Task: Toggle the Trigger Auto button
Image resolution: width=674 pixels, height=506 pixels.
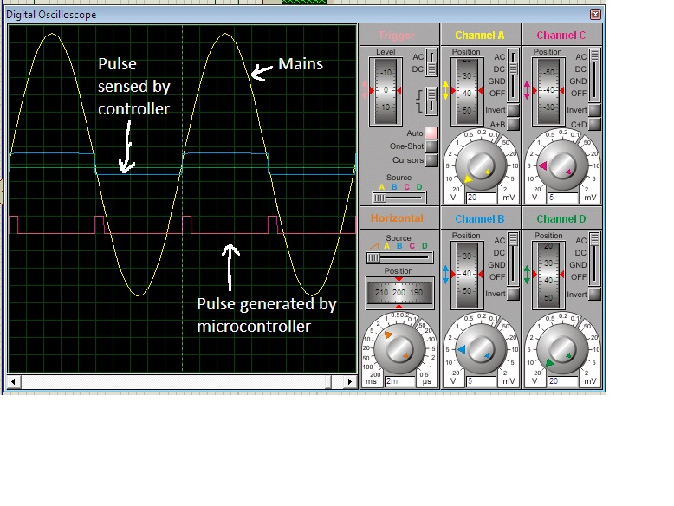Action: tap(431, 133)
